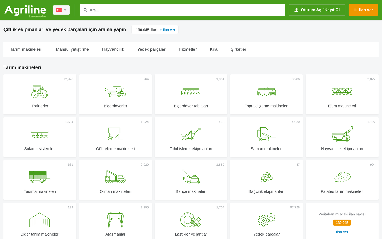Open the Patates tarım makineleri potato icon
Screen dimensions: 382x239
pyautogui.click(x=342, y=177)
